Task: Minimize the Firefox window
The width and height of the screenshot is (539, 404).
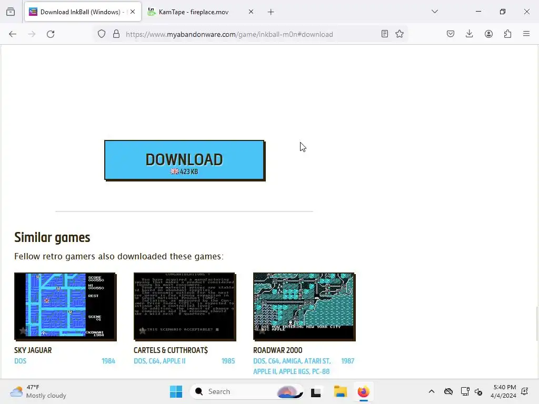Action: coord(478,12)
